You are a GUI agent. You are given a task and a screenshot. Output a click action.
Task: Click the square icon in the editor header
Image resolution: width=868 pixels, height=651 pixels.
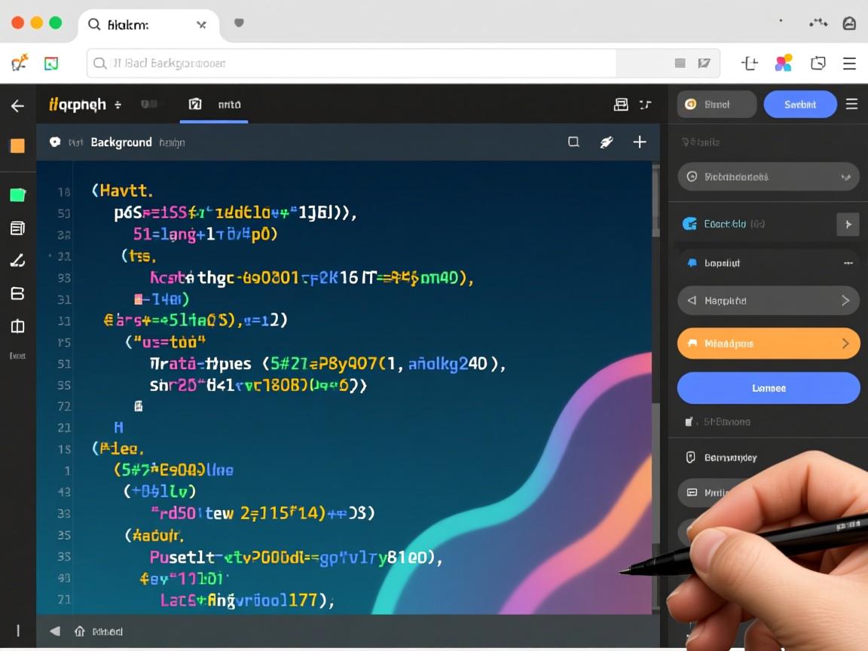pos(573,142)
